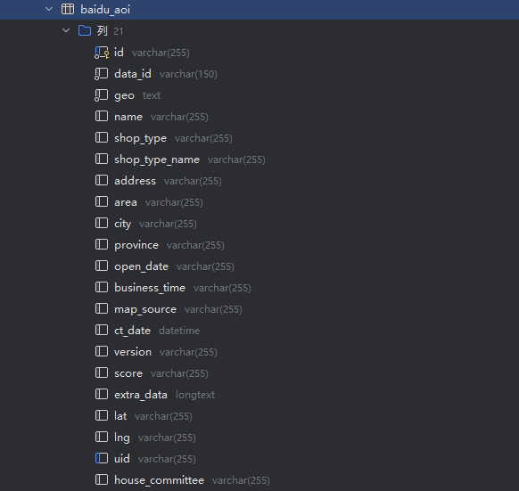Click the blue columns folder icon

pos(85,31)
